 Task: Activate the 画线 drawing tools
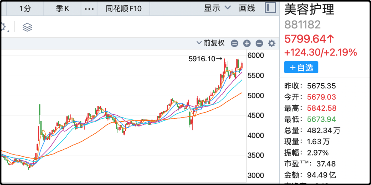[x=247, y=8]
